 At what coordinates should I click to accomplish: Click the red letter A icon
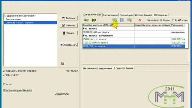(140, 20)
